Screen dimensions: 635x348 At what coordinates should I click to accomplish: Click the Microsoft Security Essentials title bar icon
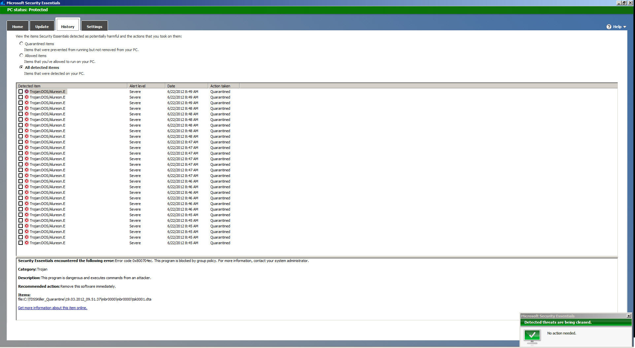[x=3, y=3]
